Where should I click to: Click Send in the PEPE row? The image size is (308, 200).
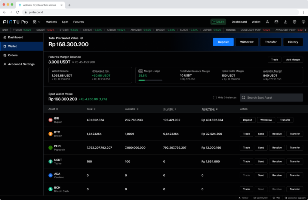(261, 148)
